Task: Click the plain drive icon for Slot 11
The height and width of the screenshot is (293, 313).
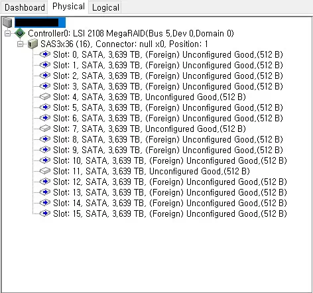Action: (x=45, y=171)
